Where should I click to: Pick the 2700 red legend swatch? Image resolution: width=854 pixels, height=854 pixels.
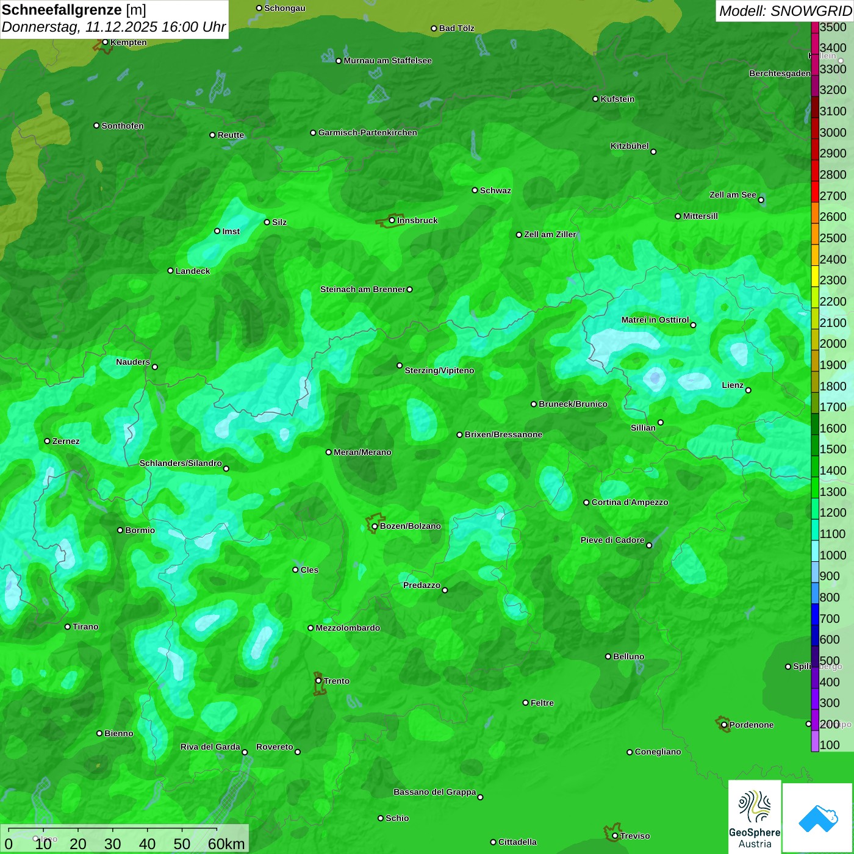tap(815, 192)
